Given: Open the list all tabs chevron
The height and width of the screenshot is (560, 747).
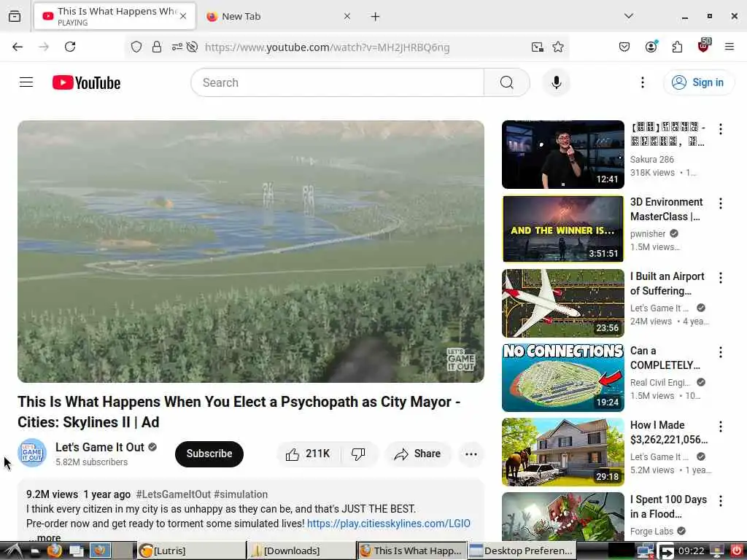Looking at the screenshot, I should click(x=628, y=16).
